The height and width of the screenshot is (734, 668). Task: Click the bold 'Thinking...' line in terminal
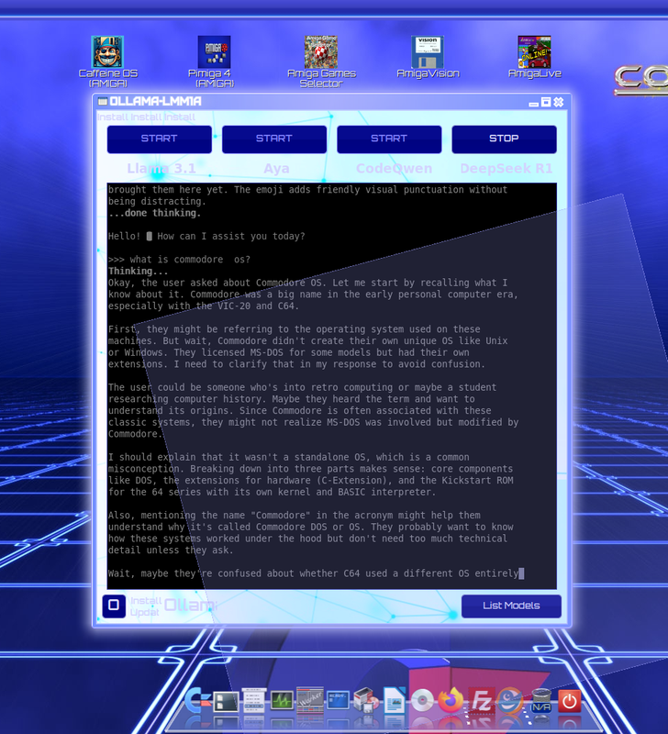pyautogui.click(x=138, y=271)
